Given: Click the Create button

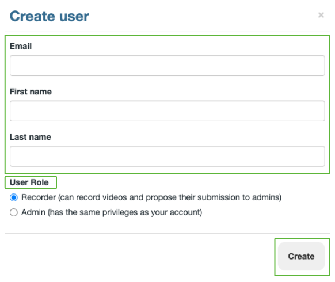Looking at the screenshot, I should pyautogui.click(x=301, y=256).
